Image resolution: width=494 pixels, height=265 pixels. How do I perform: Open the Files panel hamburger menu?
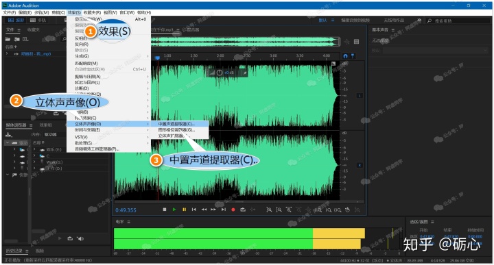[19, 30]
